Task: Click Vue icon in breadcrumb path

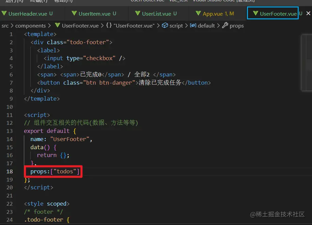Action: pyautogui.click(x=58, y=25)
